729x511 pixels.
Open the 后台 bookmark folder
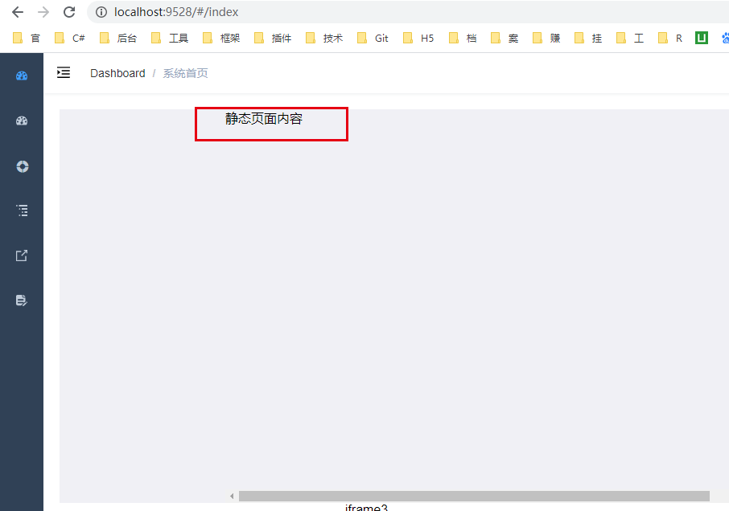point(118,38)
